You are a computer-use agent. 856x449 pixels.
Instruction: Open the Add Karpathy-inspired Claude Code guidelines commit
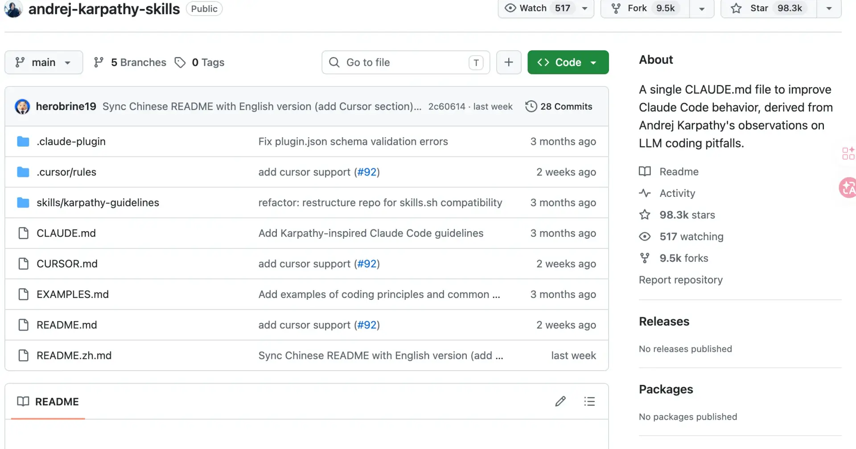pyautogui.click(x=371, y=233)
